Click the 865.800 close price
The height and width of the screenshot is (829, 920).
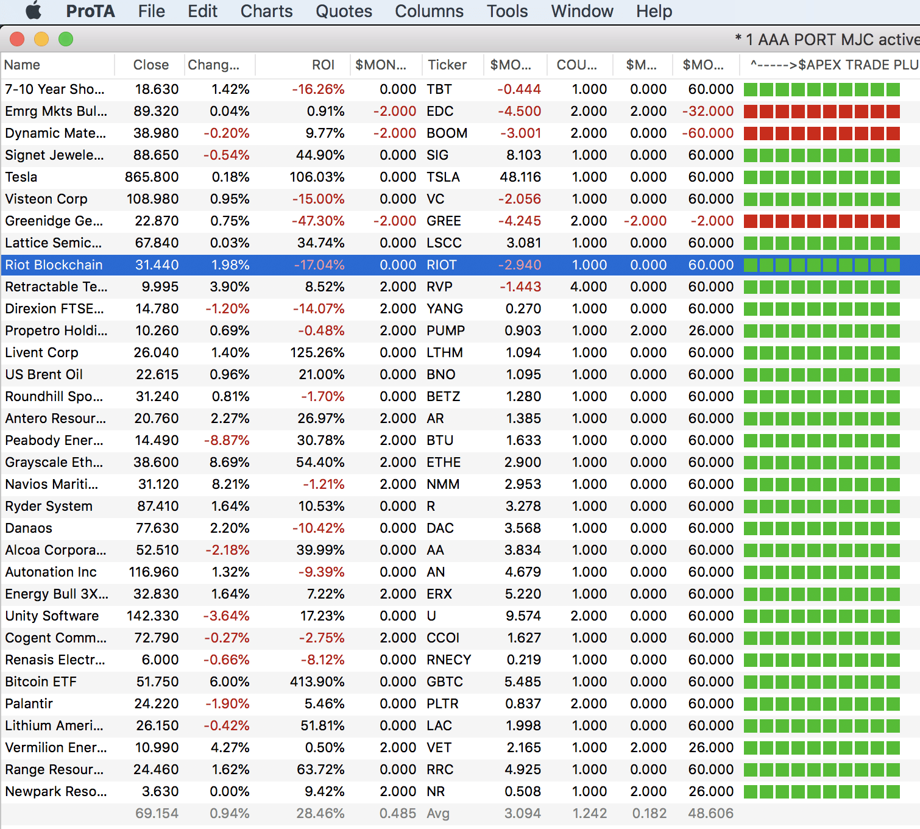click(152, 177)
